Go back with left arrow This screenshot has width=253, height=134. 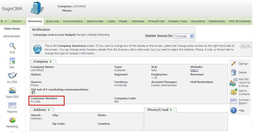click(2, 21)
